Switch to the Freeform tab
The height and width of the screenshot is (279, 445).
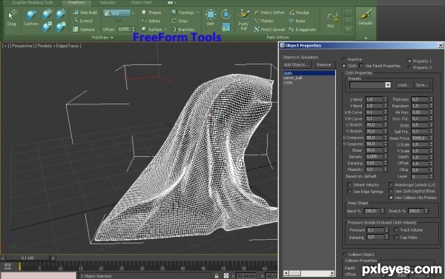pyautogui.click(x=76, y=2)
